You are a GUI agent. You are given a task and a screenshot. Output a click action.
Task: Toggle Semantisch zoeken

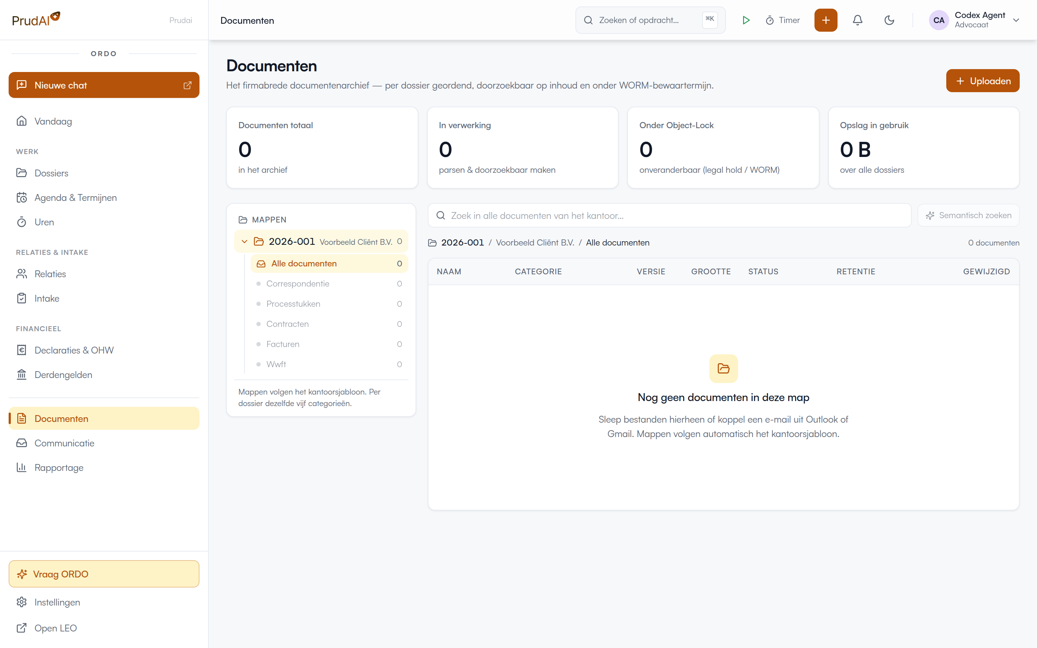coord(968,216)
